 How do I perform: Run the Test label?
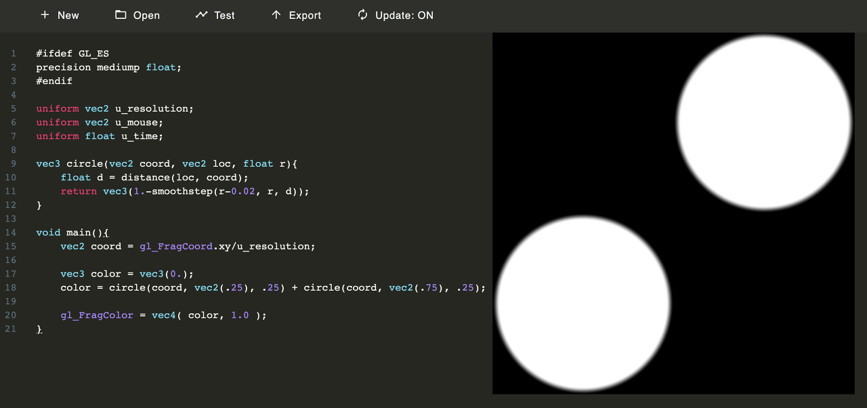point(224,15)
